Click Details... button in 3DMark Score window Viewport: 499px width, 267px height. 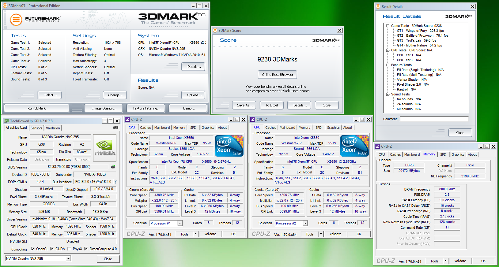tap(299, 105)
